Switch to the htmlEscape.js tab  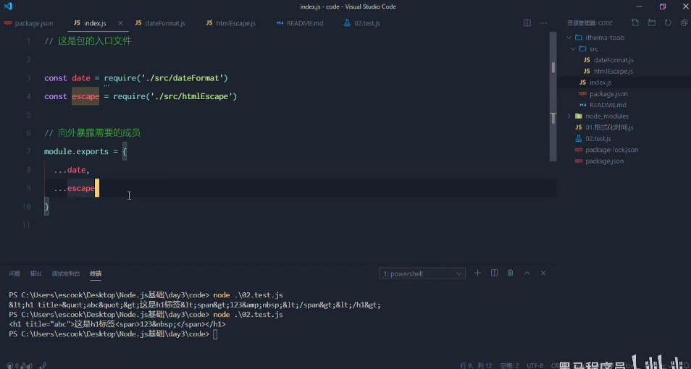pyautogui.click(x=230, y=23)
